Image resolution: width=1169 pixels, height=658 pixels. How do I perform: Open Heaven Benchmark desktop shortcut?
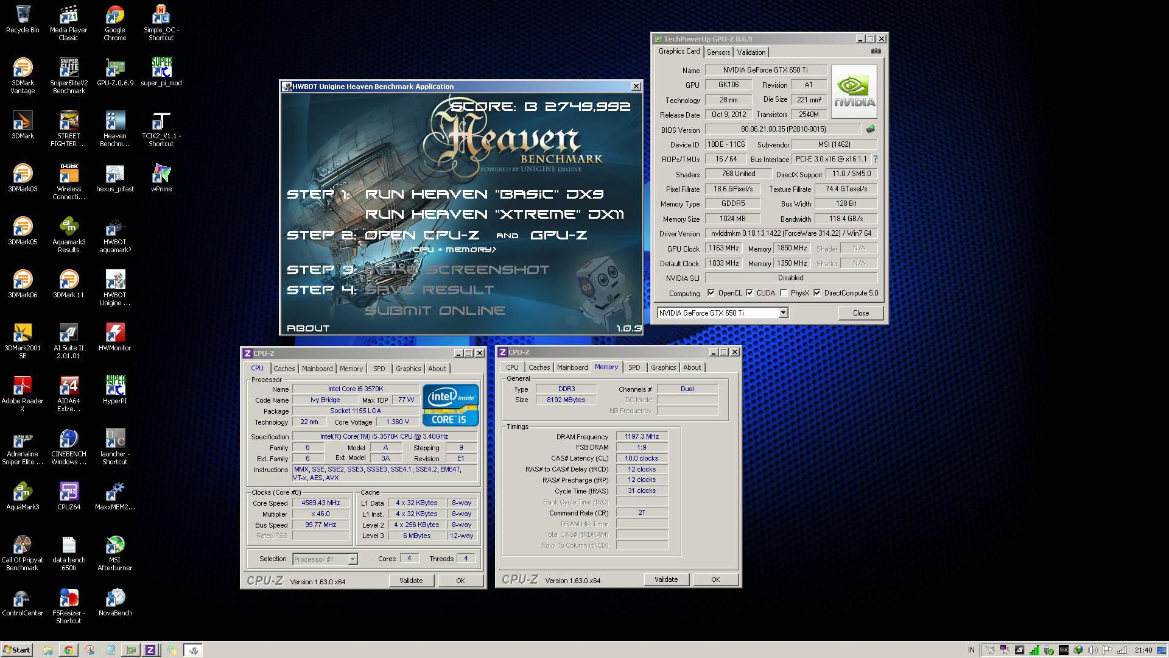[114, 129]
